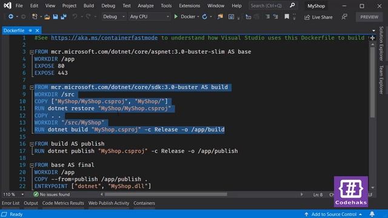
Task: Click the horizontal editor scrollbar thumb
Action: point(166,194)
